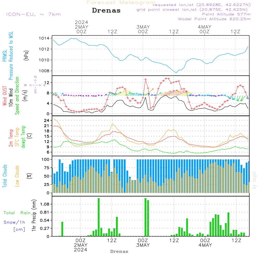
Task: Select the Model Point Altitude 620.25m text
Action: pos(214,19)
